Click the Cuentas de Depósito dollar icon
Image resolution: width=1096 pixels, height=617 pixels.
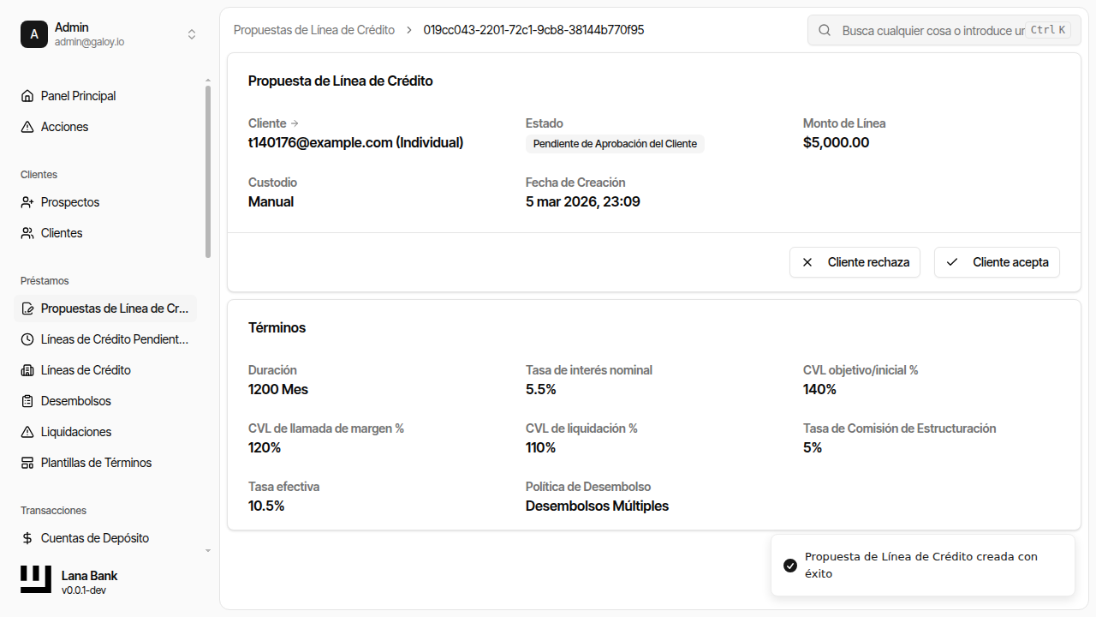pos(27,538)
